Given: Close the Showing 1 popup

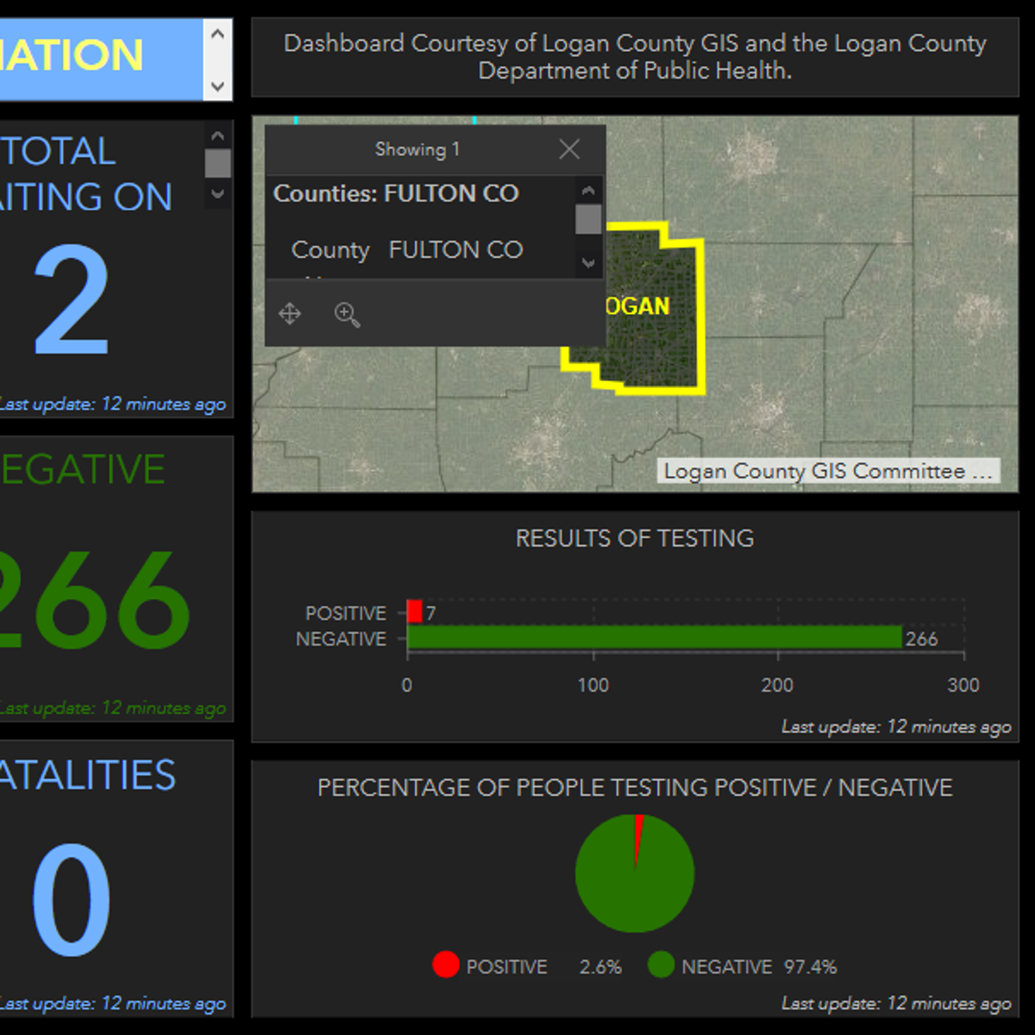Looking at the screenshot, I should tap(568, 149).
